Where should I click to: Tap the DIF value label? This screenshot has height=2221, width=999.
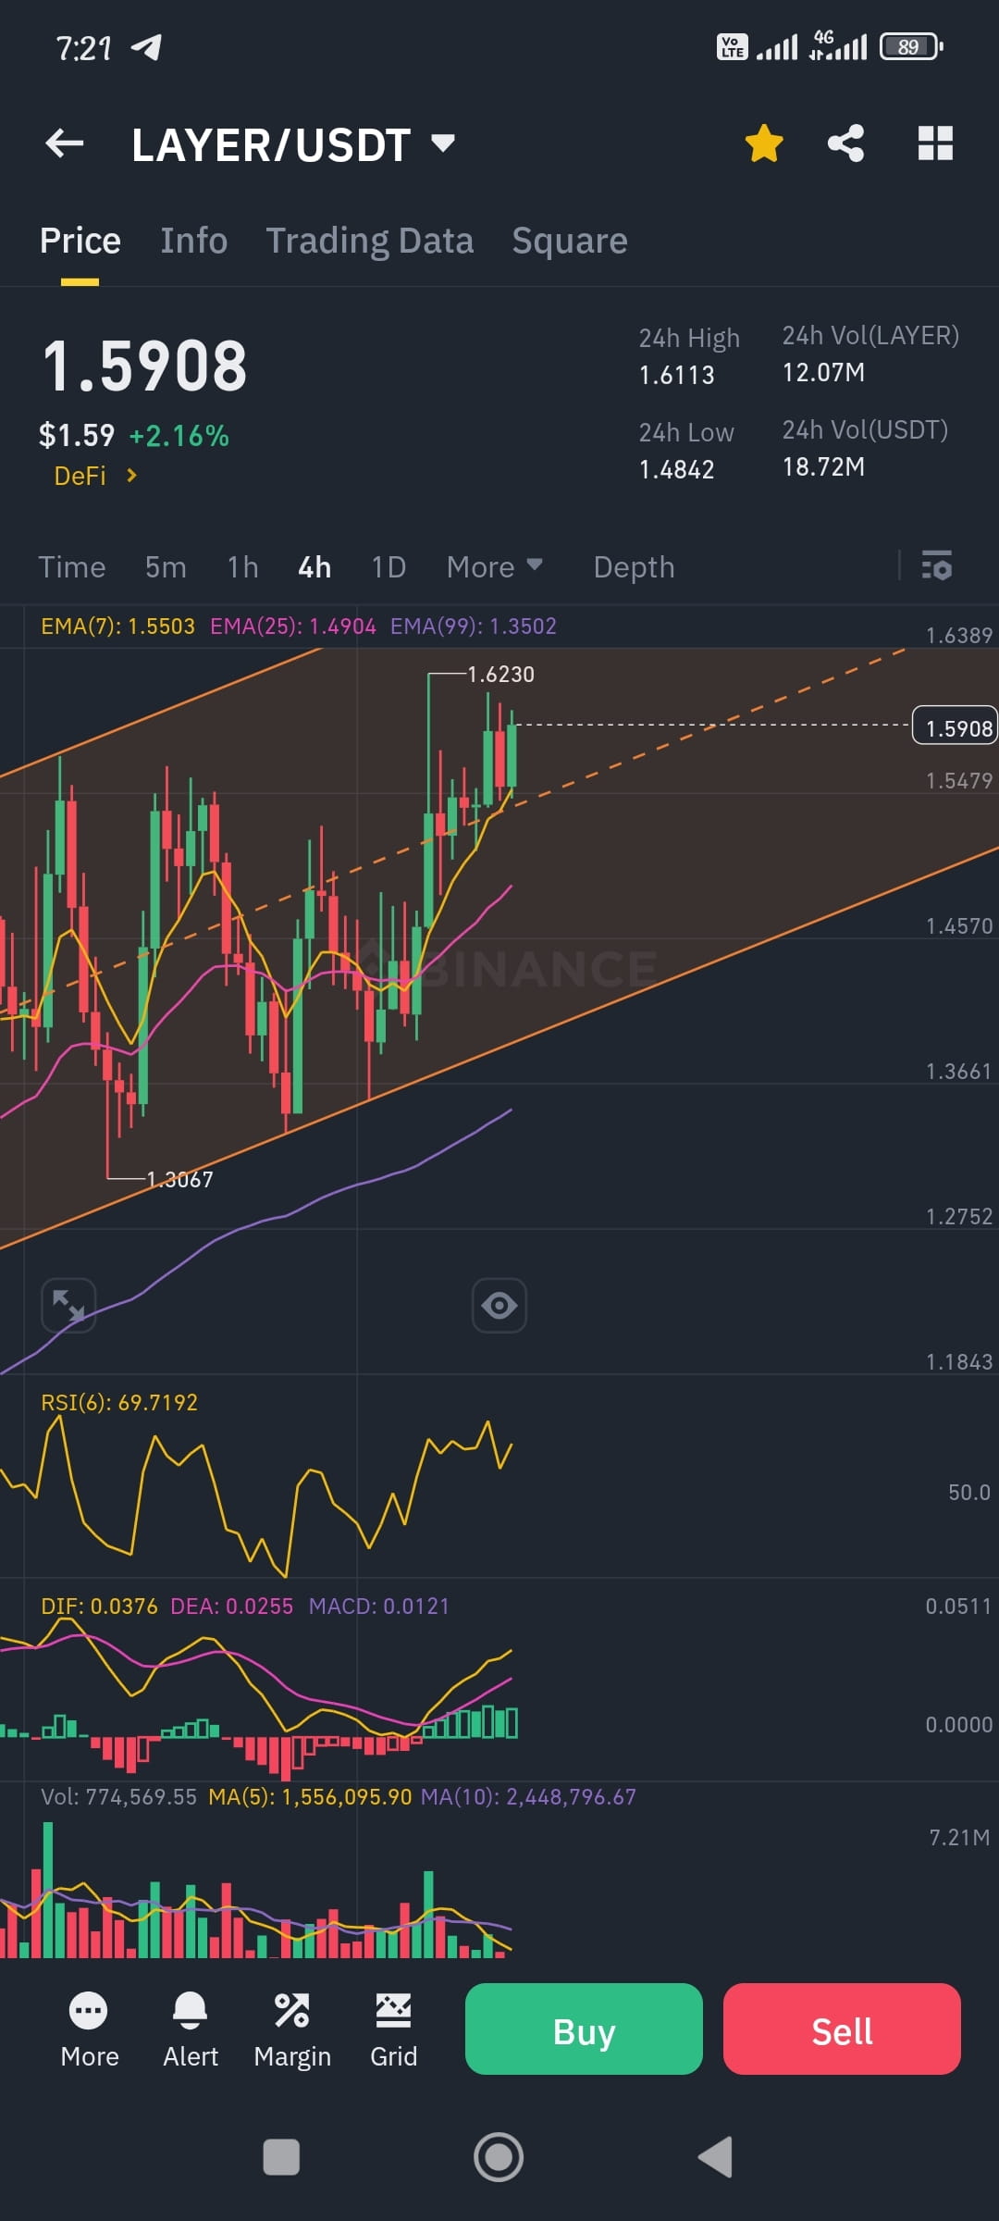[x=99, y=1607]
